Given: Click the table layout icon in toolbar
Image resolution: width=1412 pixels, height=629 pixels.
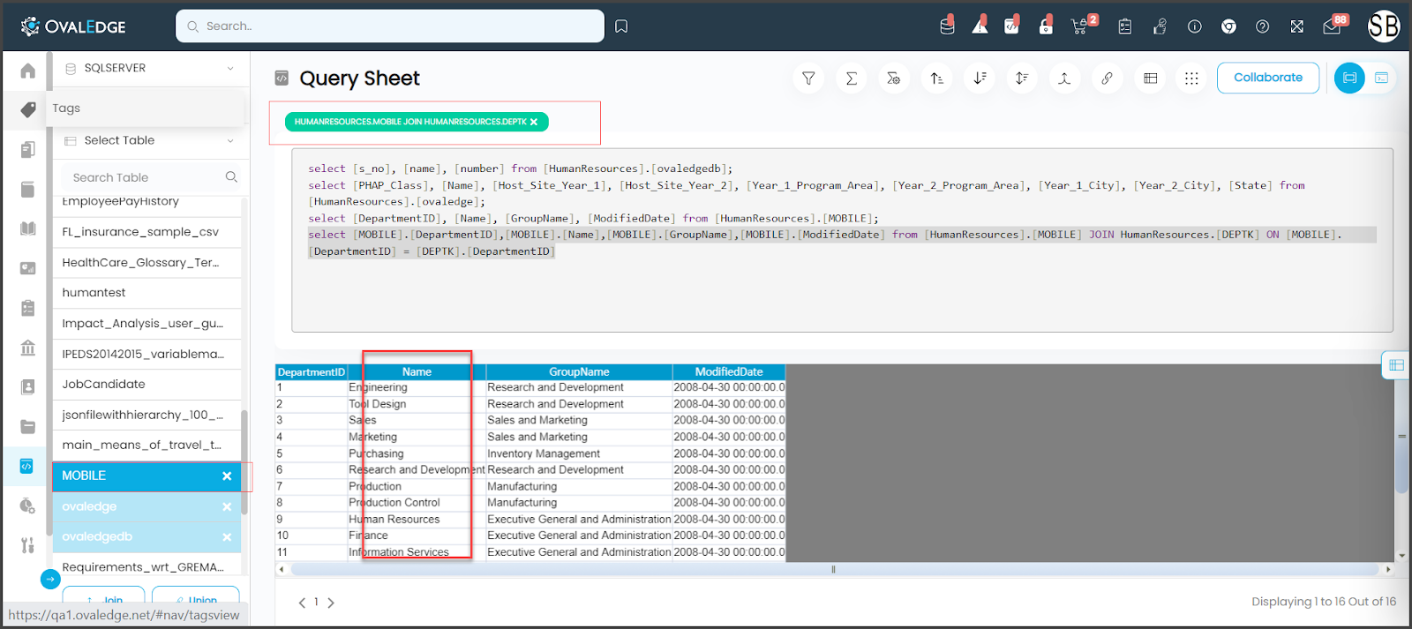Looking at the screenshot, I should (1150, 78).
